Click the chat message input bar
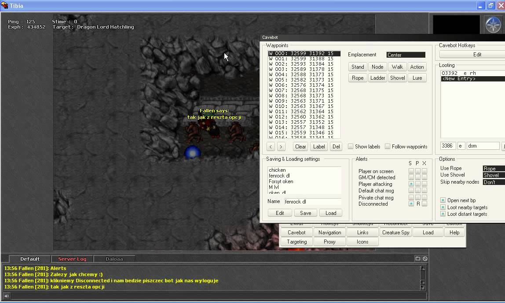This screenshot has width=505, height=303. (x=219, y=296)
